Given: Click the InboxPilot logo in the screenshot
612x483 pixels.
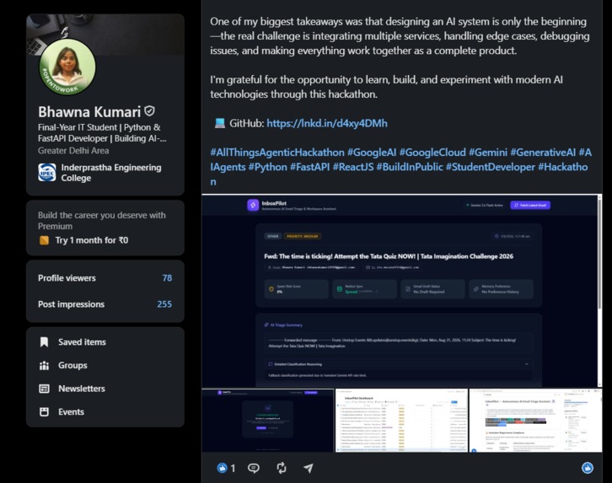Looking at the screenshot, I should (x=253, y=205).
